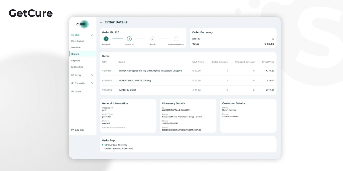343x171 pixels.
Task: Click customer name Sarah Kermer
Action: pos(229,110)
